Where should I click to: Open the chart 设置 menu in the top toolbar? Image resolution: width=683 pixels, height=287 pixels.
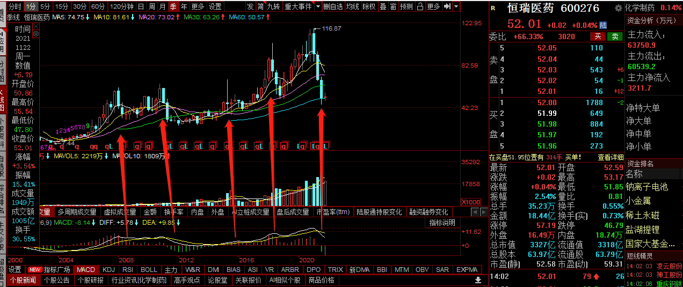coord(215,6)
